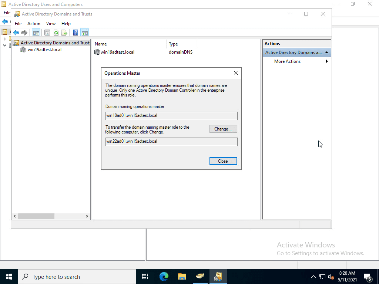379x284 pixels.
Task: Click the Change button to transfer the role
Action: pyautogui.click(x=223, y=129)
